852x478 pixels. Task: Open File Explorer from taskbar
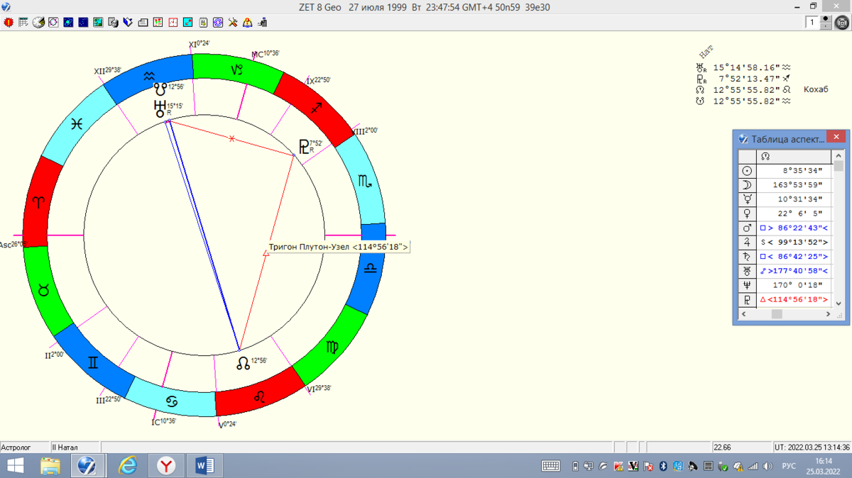[50, 466]
